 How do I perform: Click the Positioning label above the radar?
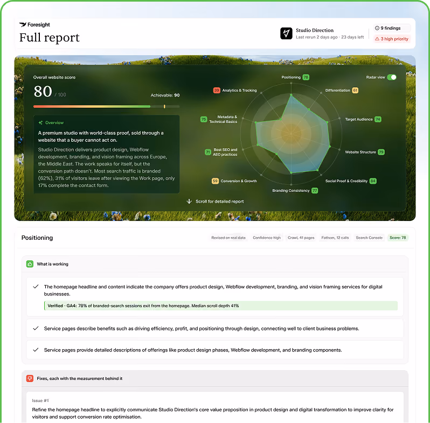[291, 78]
